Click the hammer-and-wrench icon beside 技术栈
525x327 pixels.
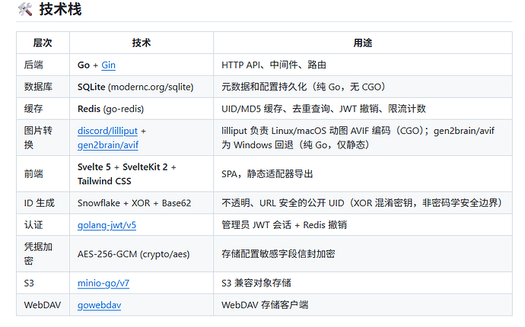(x=25, y=9)
